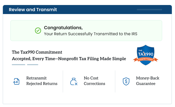Click the Review and Transmit header title
The width and height of the screenshot is (175, 107).
[33, 10]
